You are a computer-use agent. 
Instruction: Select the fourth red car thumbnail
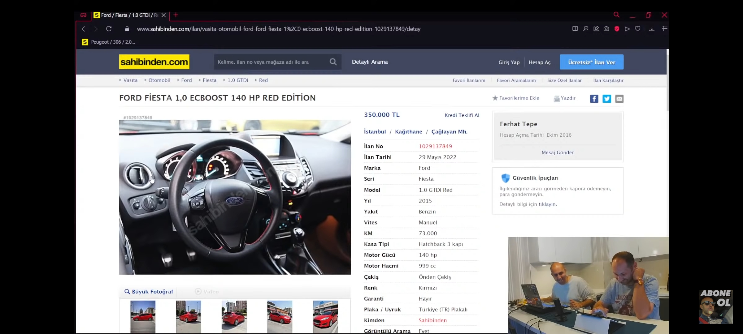point(280,317)
